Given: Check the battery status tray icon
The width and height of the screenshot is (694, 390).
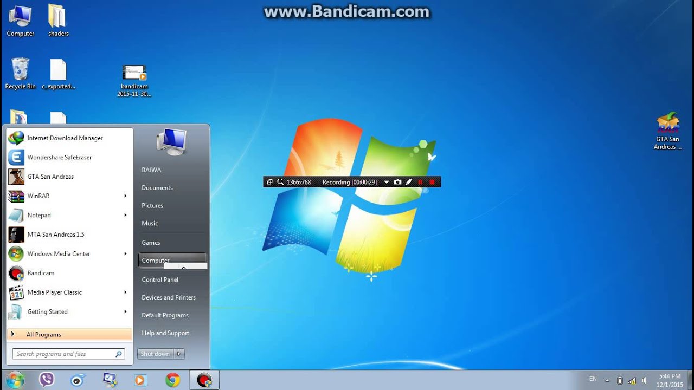Looking at the screenshot, I should coord(620,380).
